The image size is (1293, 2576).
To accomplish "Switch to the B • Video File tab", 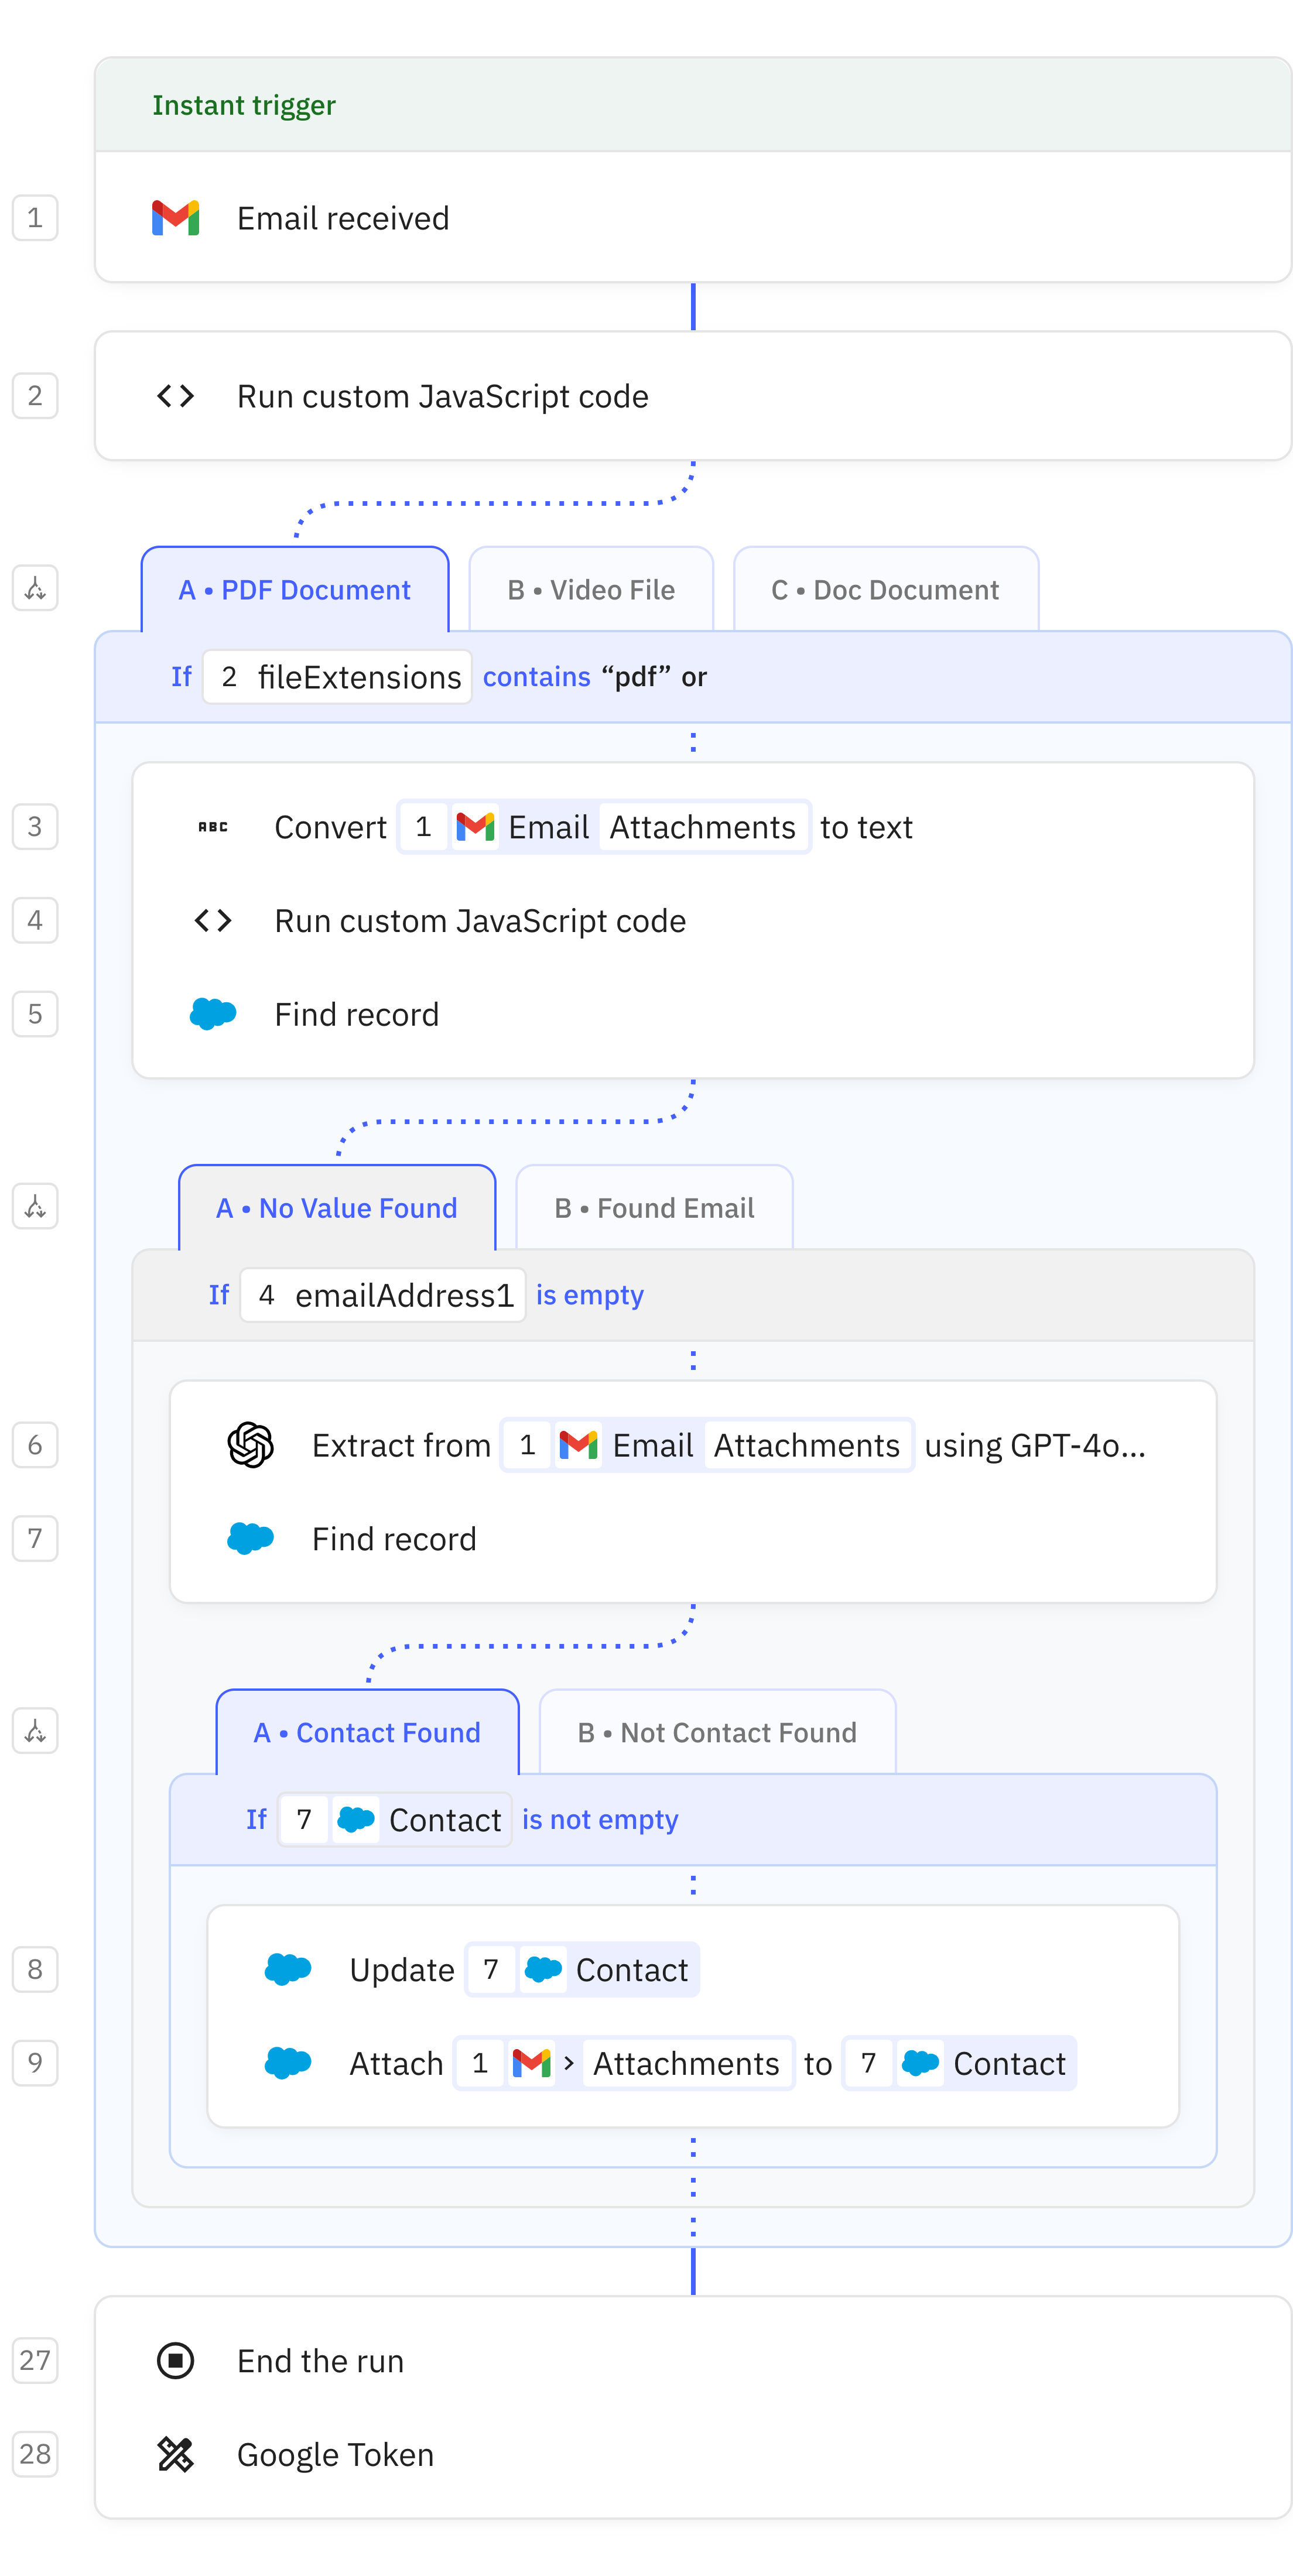I will point(591,590).
